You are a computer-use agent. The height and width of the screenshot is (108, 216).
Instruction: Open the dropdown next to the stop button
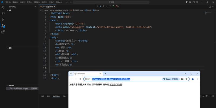click(119, 6)
